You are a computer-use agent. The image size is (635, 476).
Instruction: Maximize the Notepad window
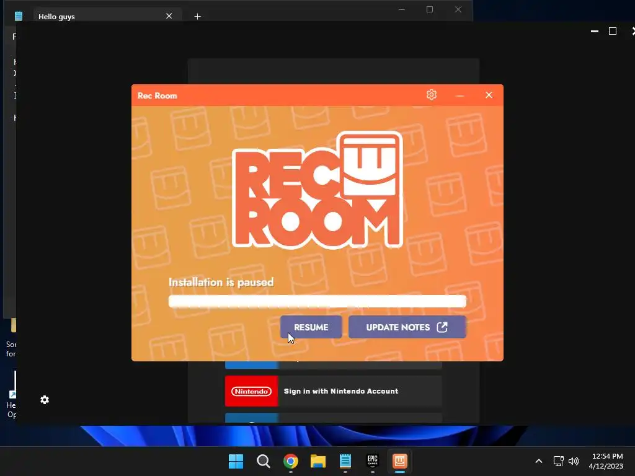[x=430, y=9]
